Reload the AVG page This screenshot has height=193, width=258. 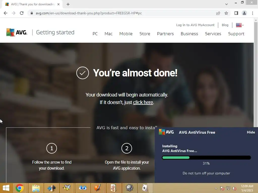[22, 13]
